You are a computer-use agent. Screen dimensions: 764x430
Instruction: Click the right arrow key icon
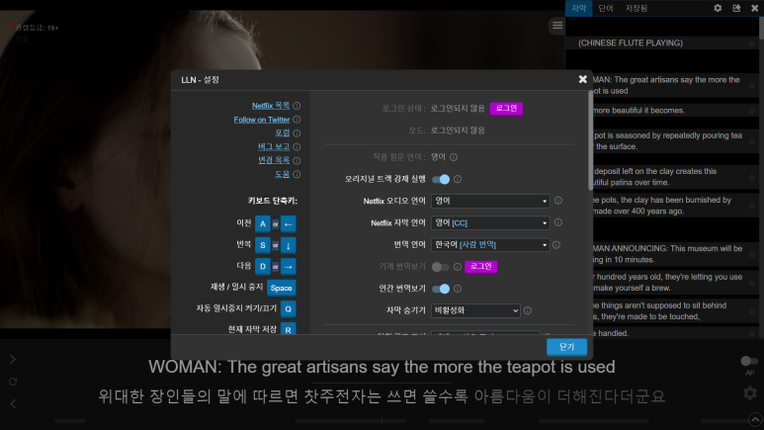tap(288, 267)
